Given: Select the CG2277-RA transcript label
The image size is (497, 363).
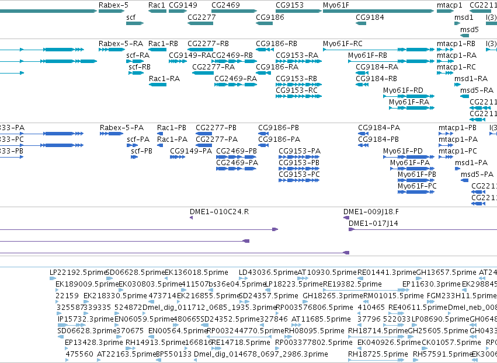Looking at the screenshot, I should [x=214, y=67].
